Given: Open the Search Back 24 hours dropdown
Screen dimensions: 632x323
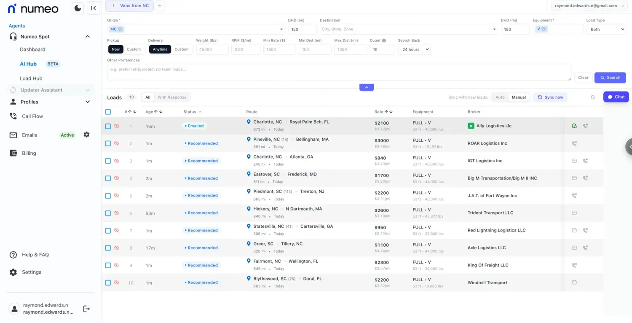Looking at the screenshot, I should point(414,49).
